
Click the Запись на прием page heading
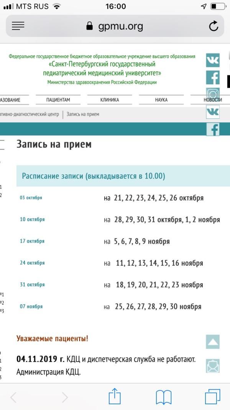click(x=54, y=144)
